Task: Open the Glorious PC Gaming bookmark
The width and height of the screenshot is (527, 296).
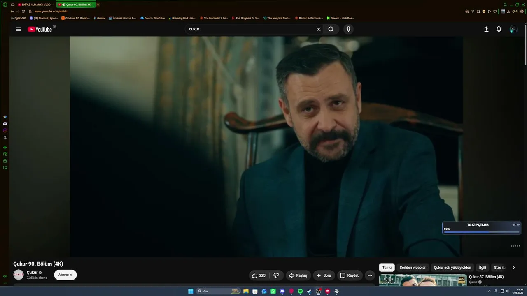Action: 75,18
